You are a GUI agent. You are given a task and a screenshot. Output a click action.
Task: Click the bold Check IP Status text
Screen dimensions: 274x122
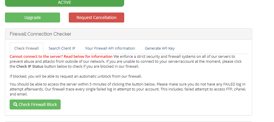coord(30,67)
